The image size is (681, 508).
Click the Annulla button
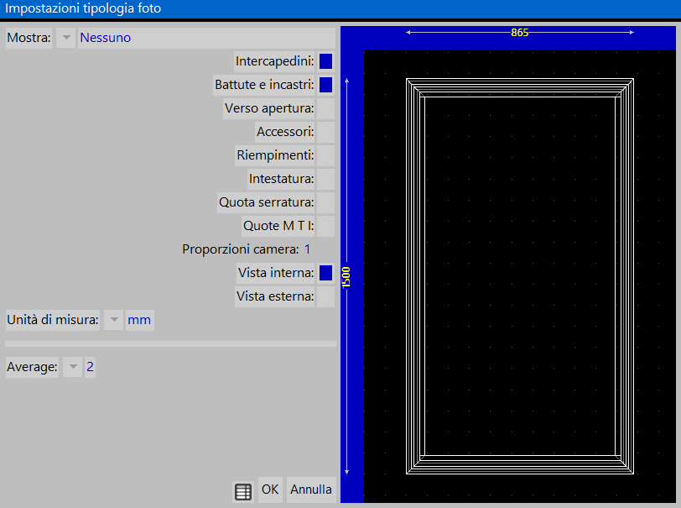pyautogui.click(x=311, y=490)
